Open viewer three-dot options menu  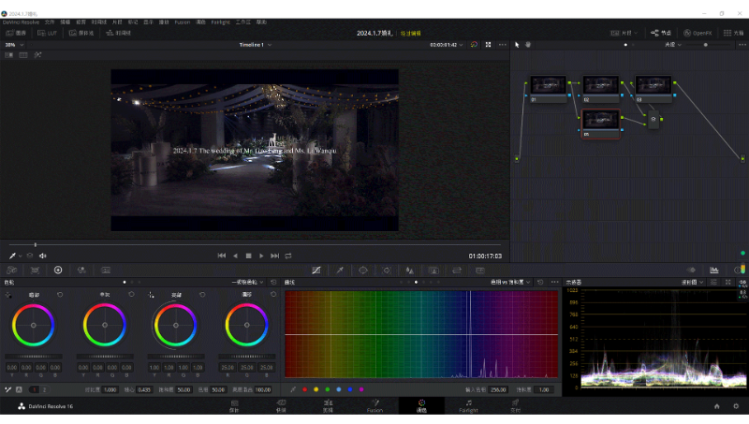pyautogui.click(x=503, y=45)
